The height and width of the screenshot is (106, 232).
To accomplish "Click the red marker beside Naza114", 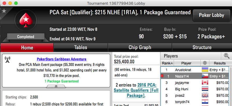I will 162,76.
